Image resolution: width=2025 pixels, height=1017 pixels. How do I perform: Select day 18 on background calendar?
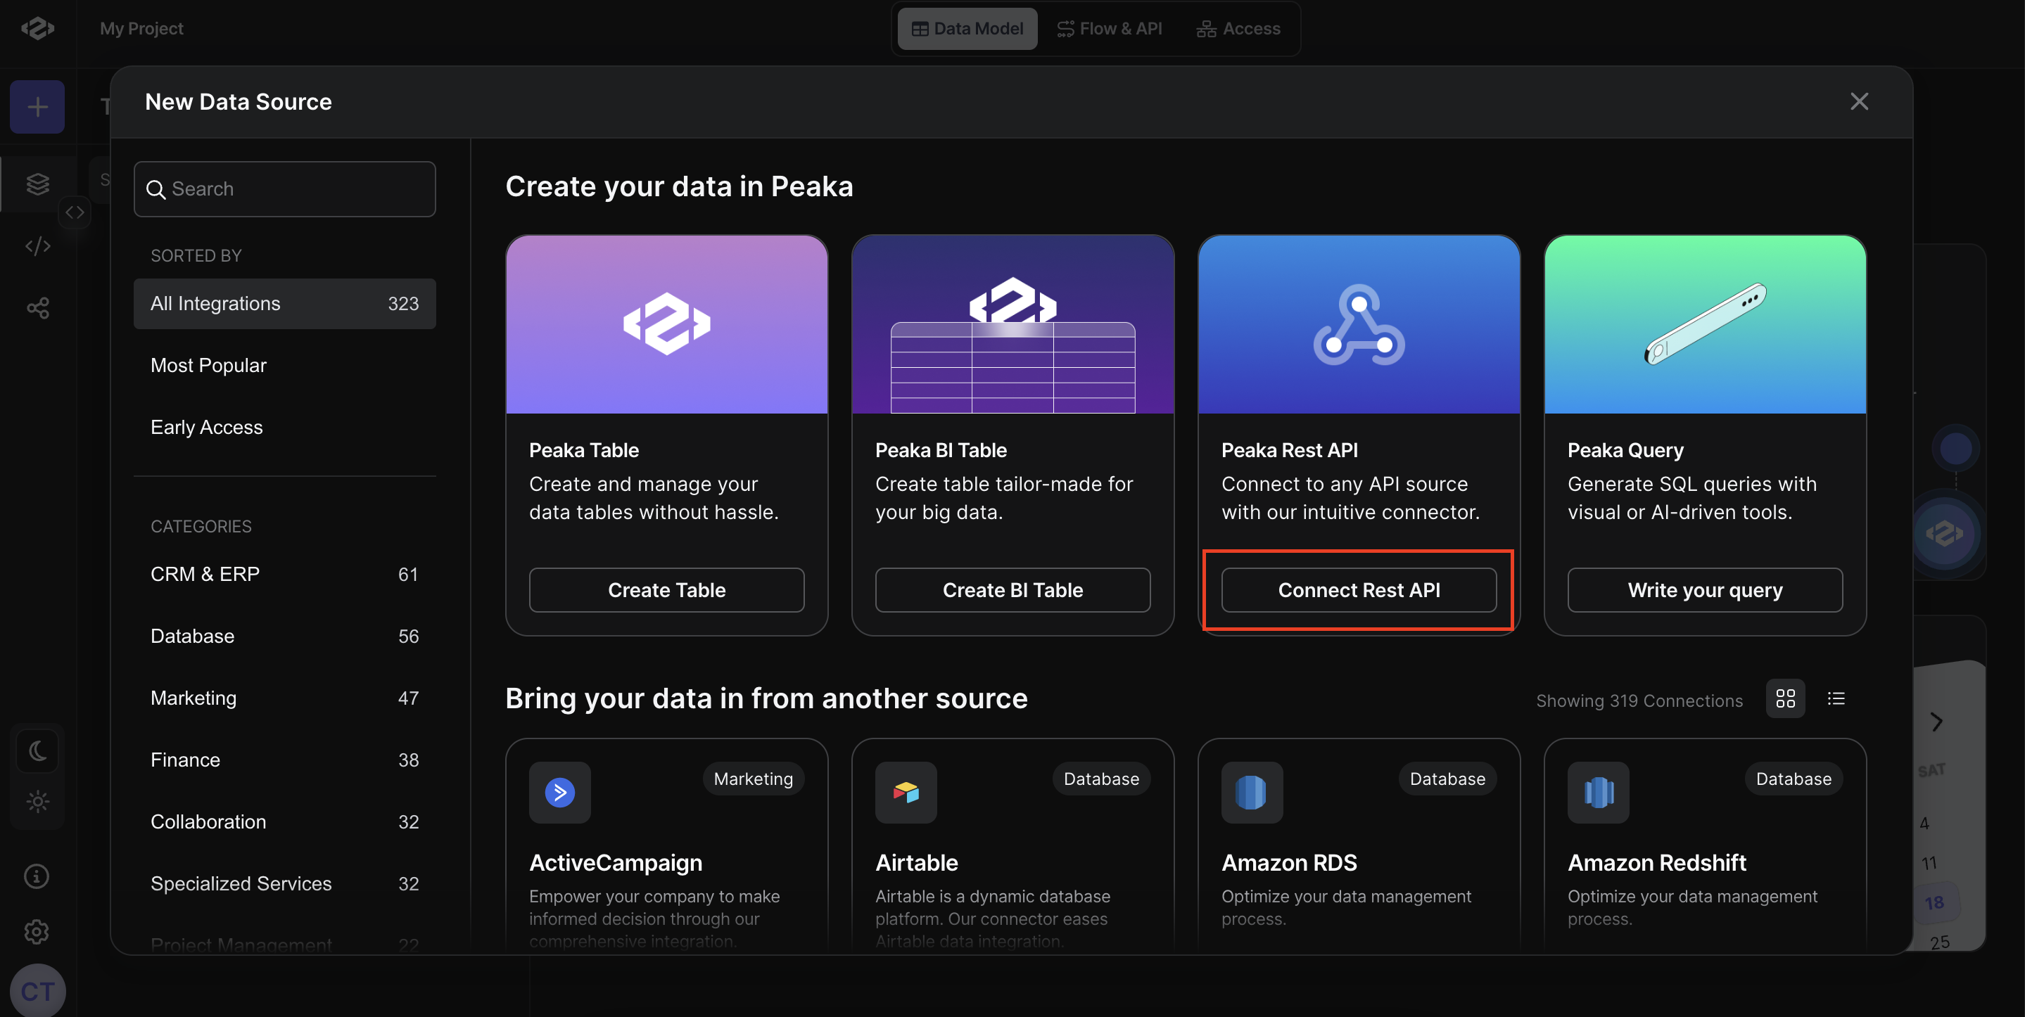click(1935, 902)
